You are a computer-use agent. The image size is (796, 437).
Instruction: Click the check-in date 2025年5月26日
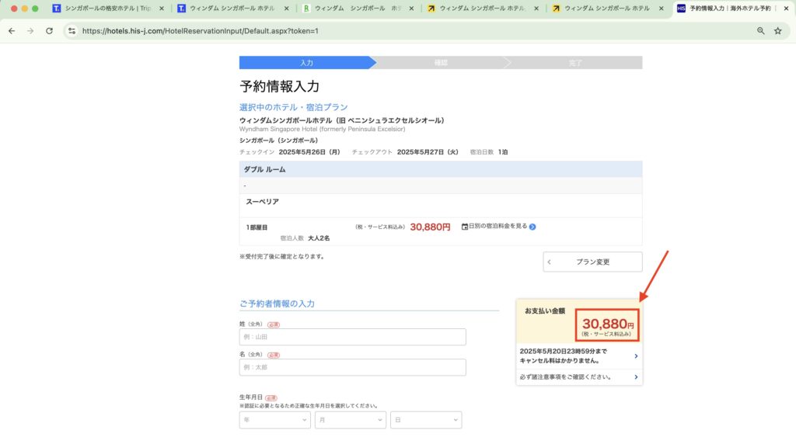pos(309,151)
